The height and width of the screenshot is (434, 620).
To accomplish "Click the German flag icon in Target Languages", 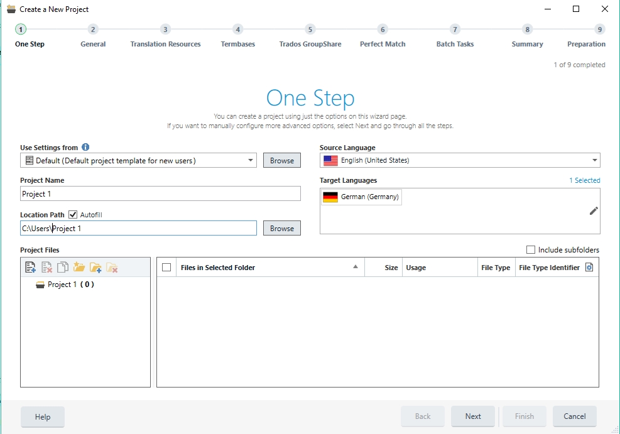I will coord(330,197).
